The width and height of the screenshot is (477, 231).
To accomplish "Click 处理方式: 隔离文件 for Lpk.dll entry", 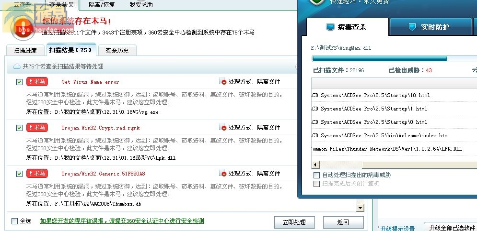I will coord(254,128).
